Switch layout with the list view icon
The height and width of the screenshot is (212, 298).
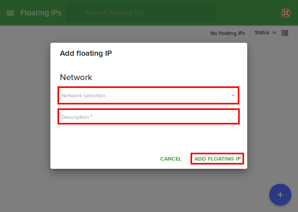point(285,33)
